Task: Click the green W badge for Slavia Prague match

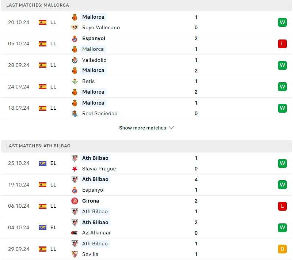Action: coord(282,163)
